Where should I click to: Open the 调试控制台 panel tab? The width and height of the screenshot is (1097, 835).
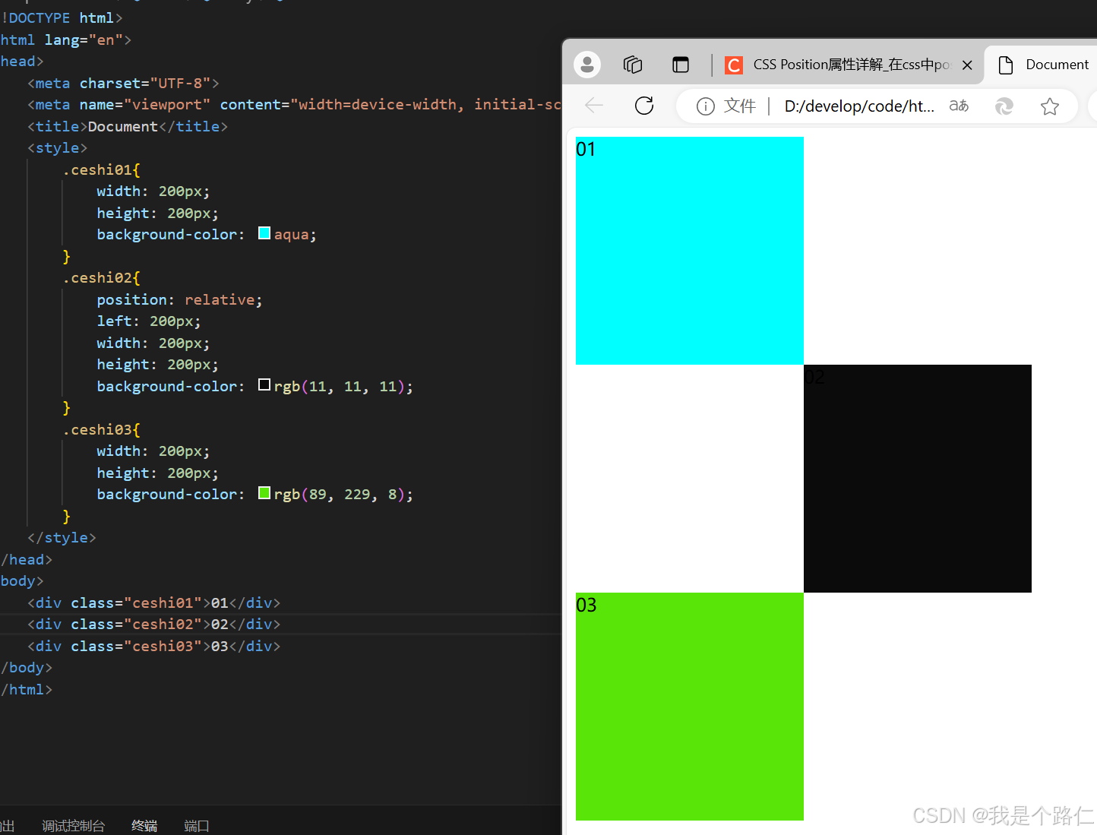tap(73, 825)
